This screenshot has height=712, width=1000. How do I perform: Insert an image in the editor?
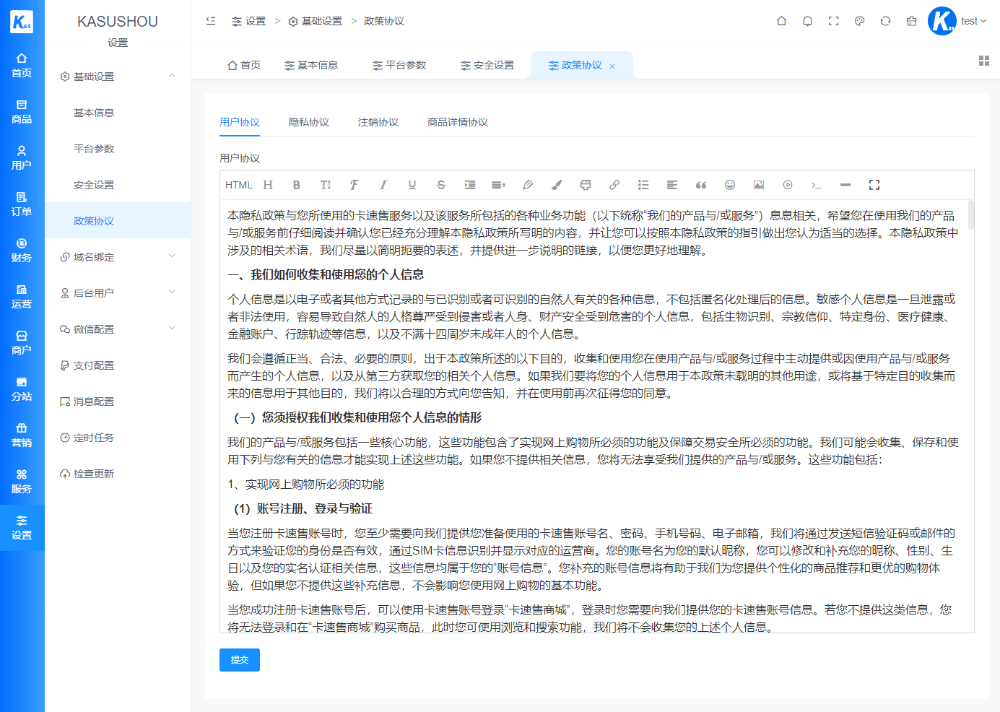759,185
